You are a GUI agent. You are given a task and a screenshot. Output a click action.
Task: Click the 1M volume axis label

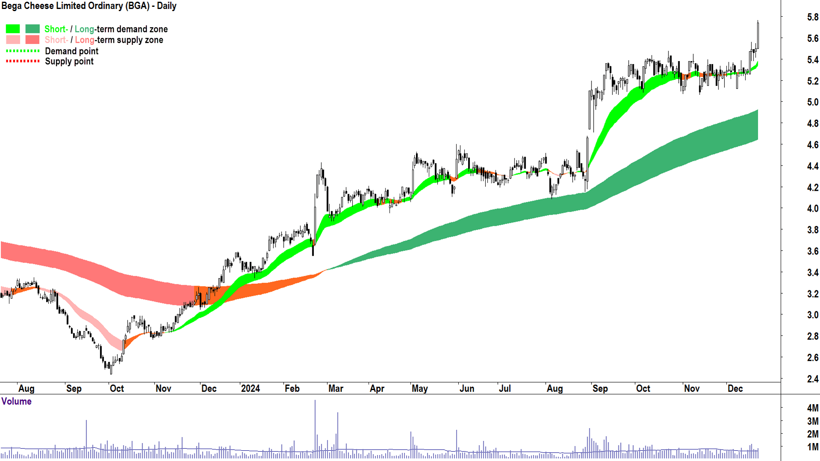[x=813, y=447]
